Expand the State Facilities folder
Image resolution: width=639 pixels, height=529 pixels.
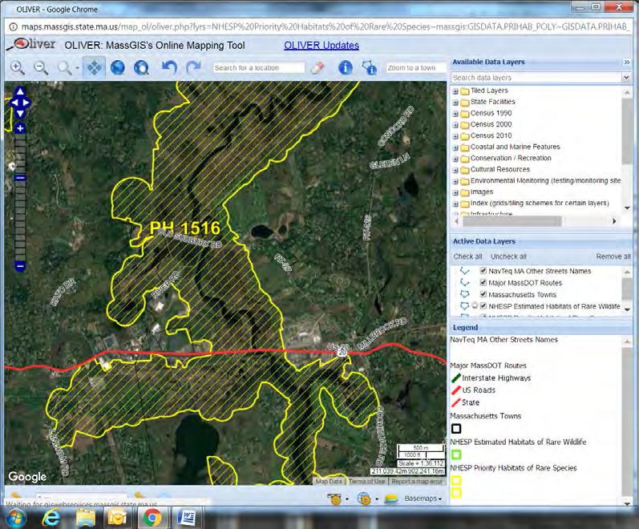(455, 103)
